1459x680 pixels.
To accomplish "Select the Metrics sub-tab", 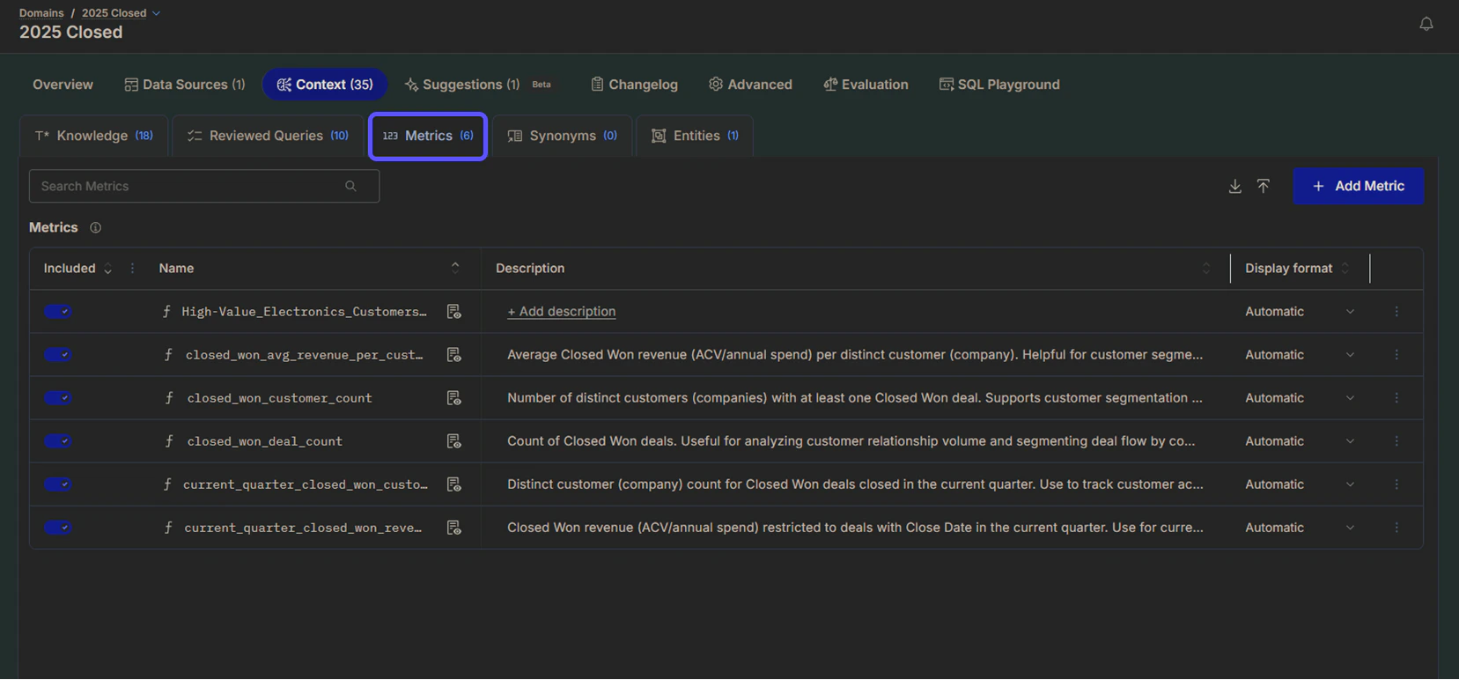I will coord(428,136).
